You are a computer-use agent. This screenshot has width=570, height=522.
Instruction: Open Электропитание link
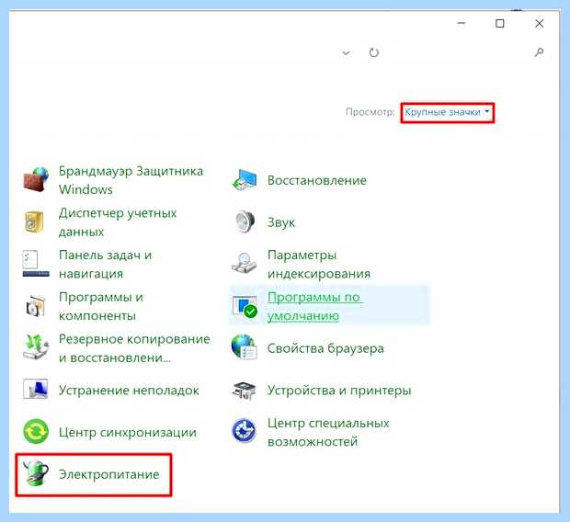[109, 474]
